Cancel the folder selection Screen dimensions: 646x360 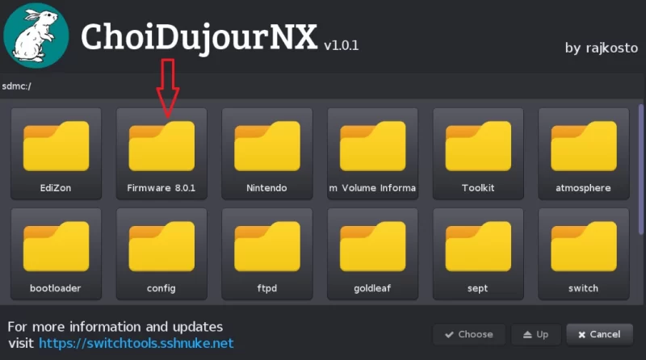[599, 334]
